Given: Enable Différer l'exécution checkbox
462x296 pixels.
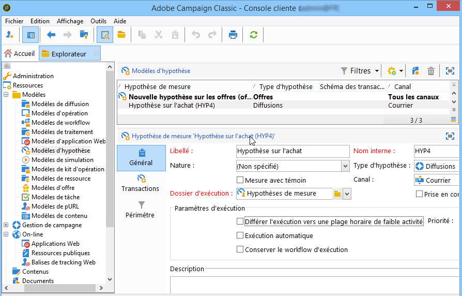Looking at the screenshot, I should pos(240,221).
